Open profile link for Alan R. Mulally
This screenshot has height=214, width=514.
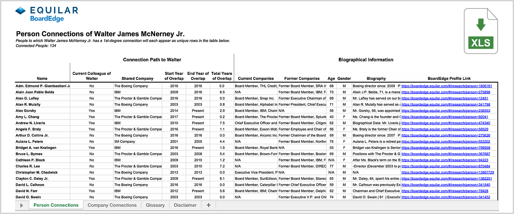[445, 104]
